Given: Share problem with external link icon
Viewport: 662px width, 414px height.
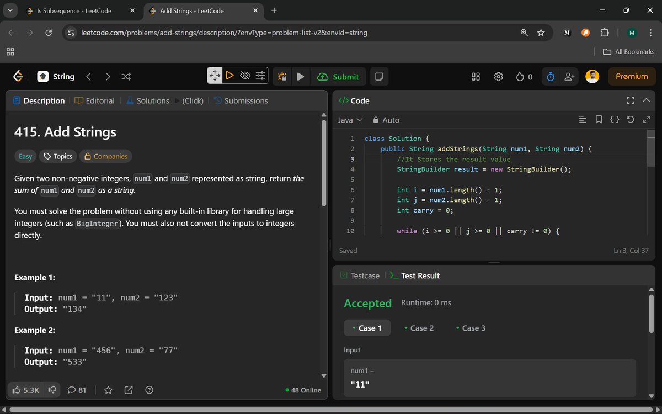Looking at the screenshot, I should [129, 390].
